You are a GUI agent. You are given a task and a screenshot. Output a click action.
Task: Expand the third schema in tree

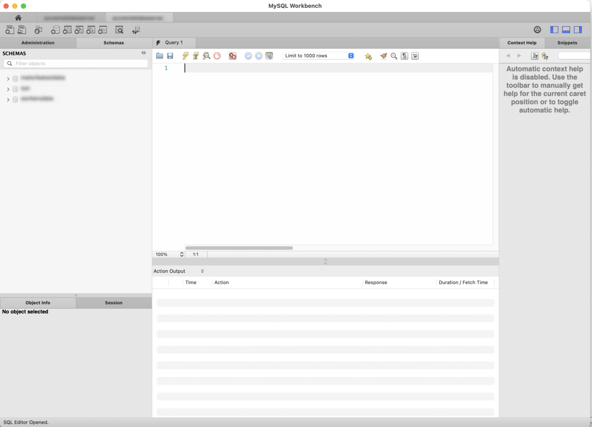pos(8,99)
